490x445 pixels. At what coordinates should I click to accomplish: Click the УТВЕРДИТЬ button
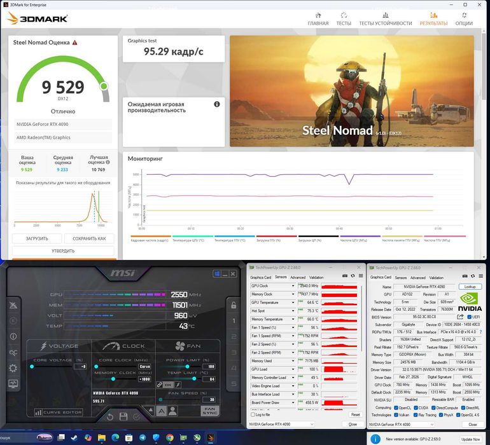pyautogui.click(x=63, y=250)
